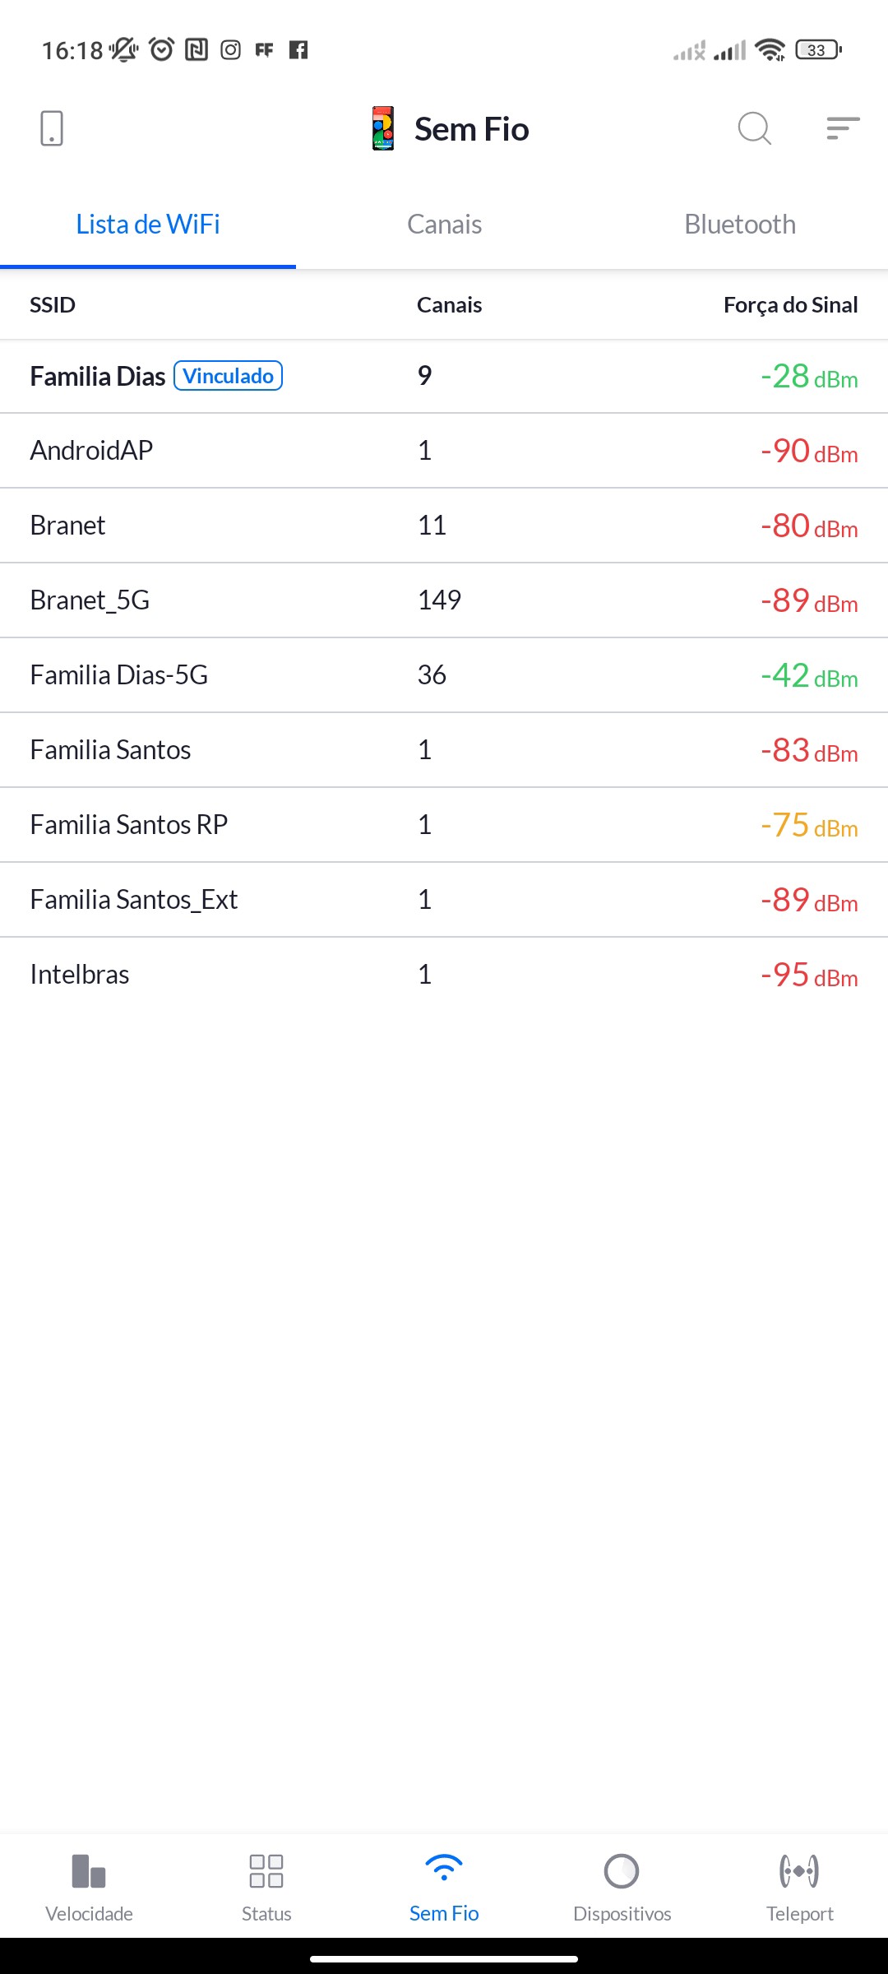This screenshot has height=1974, width=888.
Task: Select the Lista de WiFi tab
Action: click(x=148, y=225)
